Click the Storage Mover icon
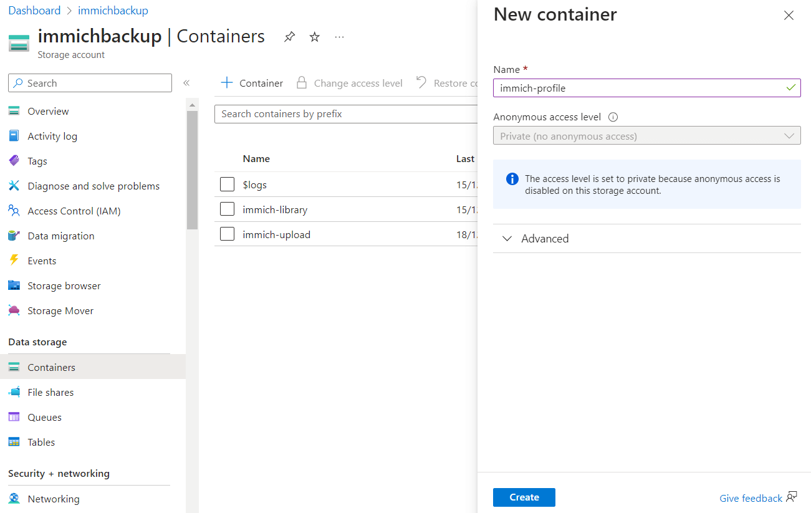The image size is (811, 513). (14, 310)
